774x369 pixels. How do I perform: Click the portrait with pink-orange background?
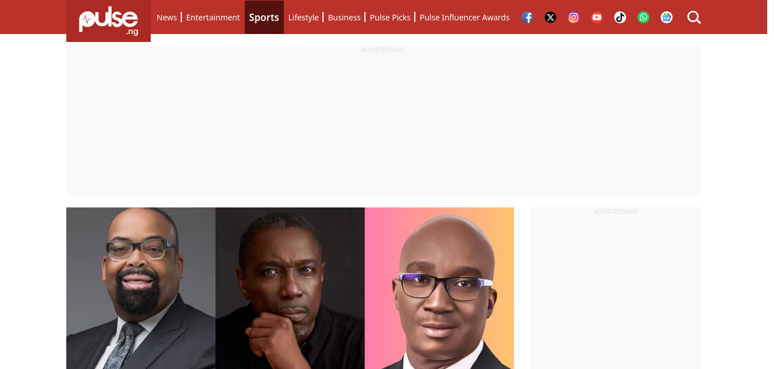(x=439, y=288)
